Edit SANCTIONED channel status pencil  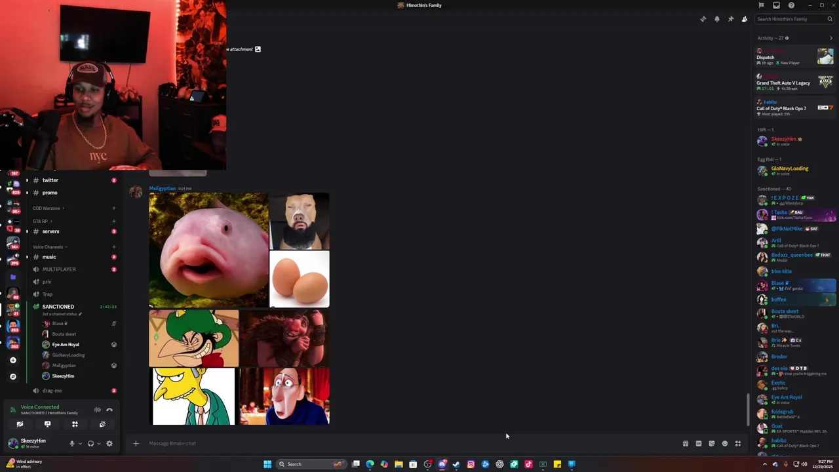pos(81,314)
